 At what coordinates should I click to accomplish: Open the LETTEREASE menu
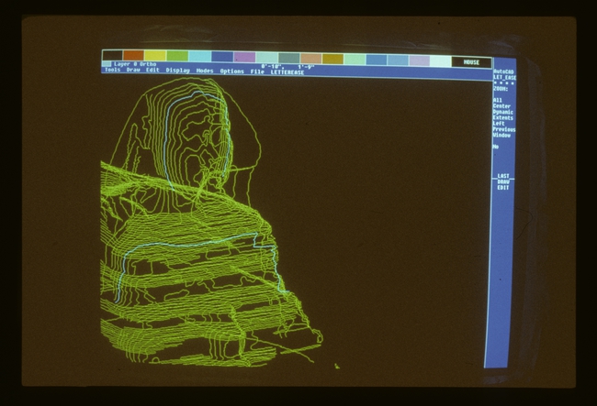(285, 71)
